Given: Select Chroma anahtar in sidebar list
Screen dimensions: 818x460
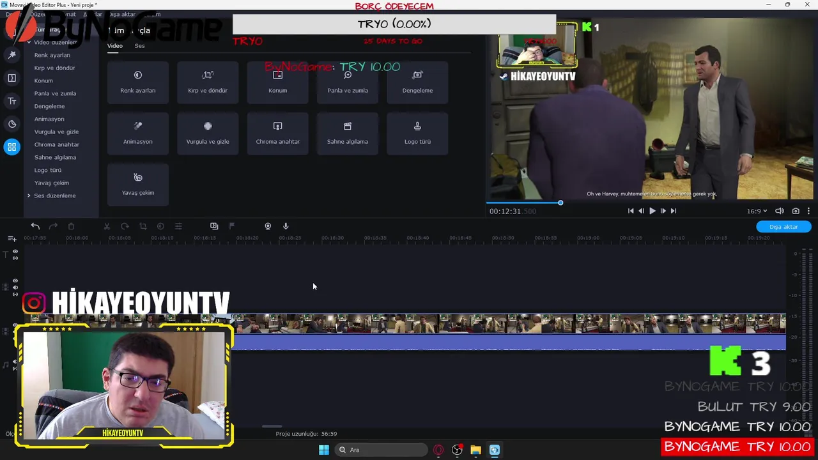Looking at the screenshot, I should [57, 144].
